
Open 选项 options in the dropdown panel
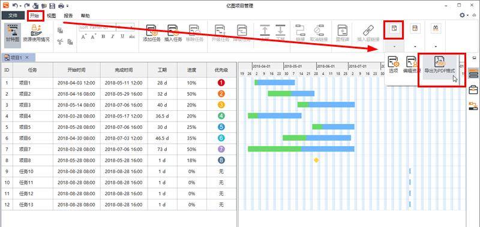pyautogui.click(x=394, y=65)
